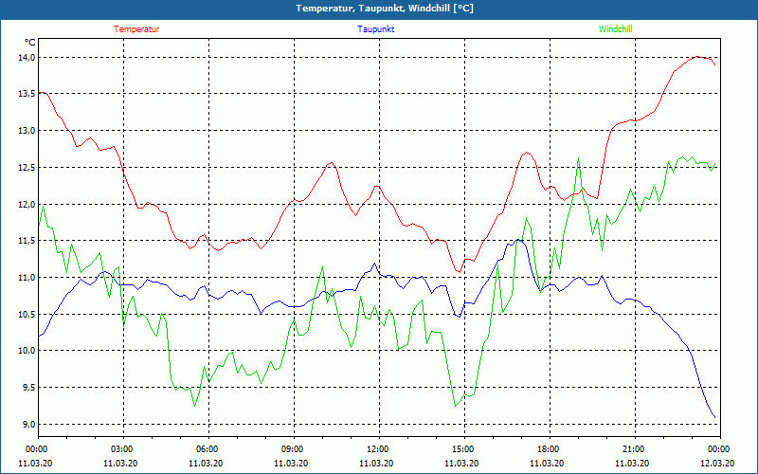This screenshot has width=758, height=474.
Task: Click the 12,0 y-axis value
Action: coord(27,204)
